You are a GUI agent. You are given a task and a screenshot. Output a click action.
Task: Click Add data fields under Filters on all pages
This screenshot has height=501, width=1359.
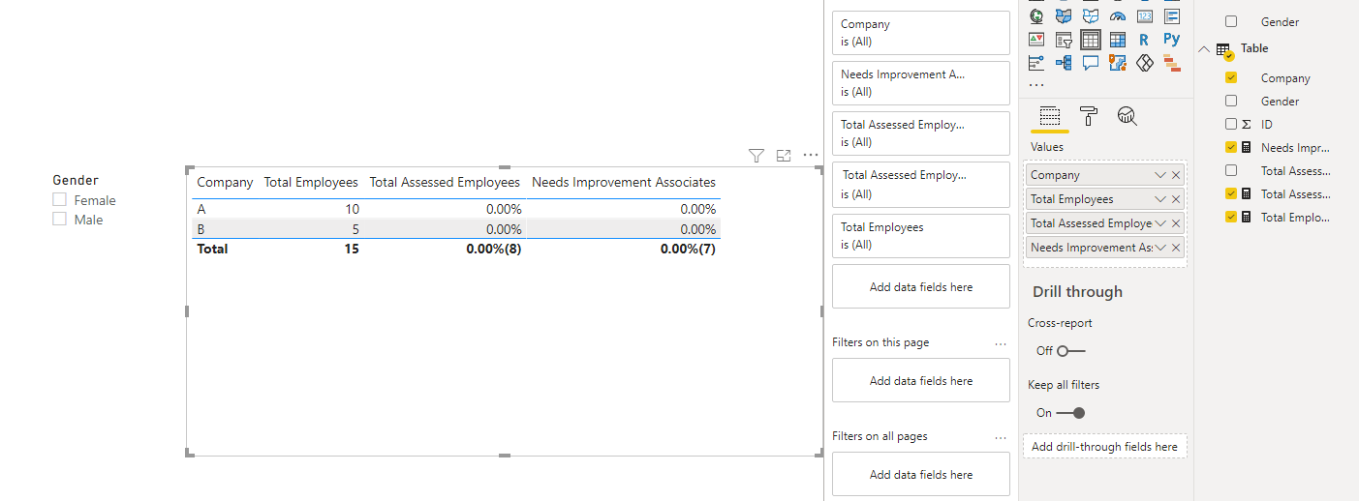tap(921, 475)
